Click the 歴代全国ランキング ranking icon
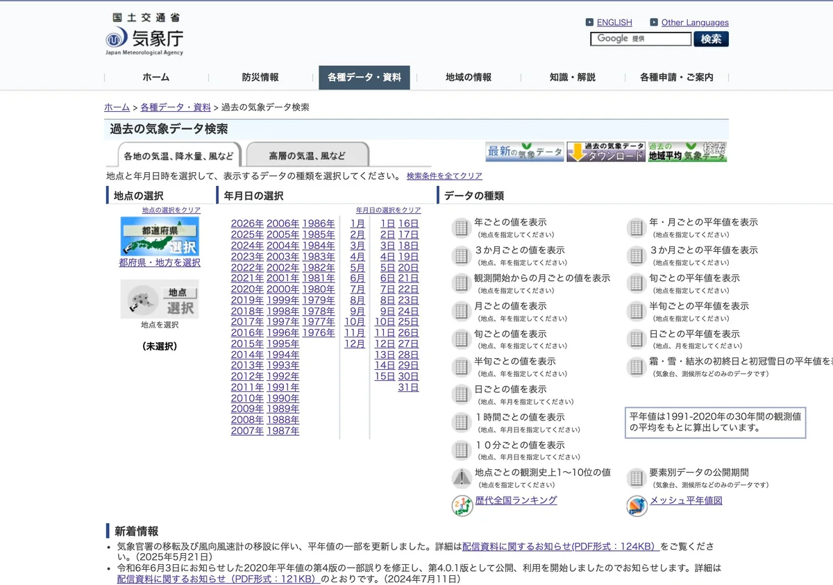Image resolution: width=833 pixels, height=585 pixels. [x=462, y=505]
